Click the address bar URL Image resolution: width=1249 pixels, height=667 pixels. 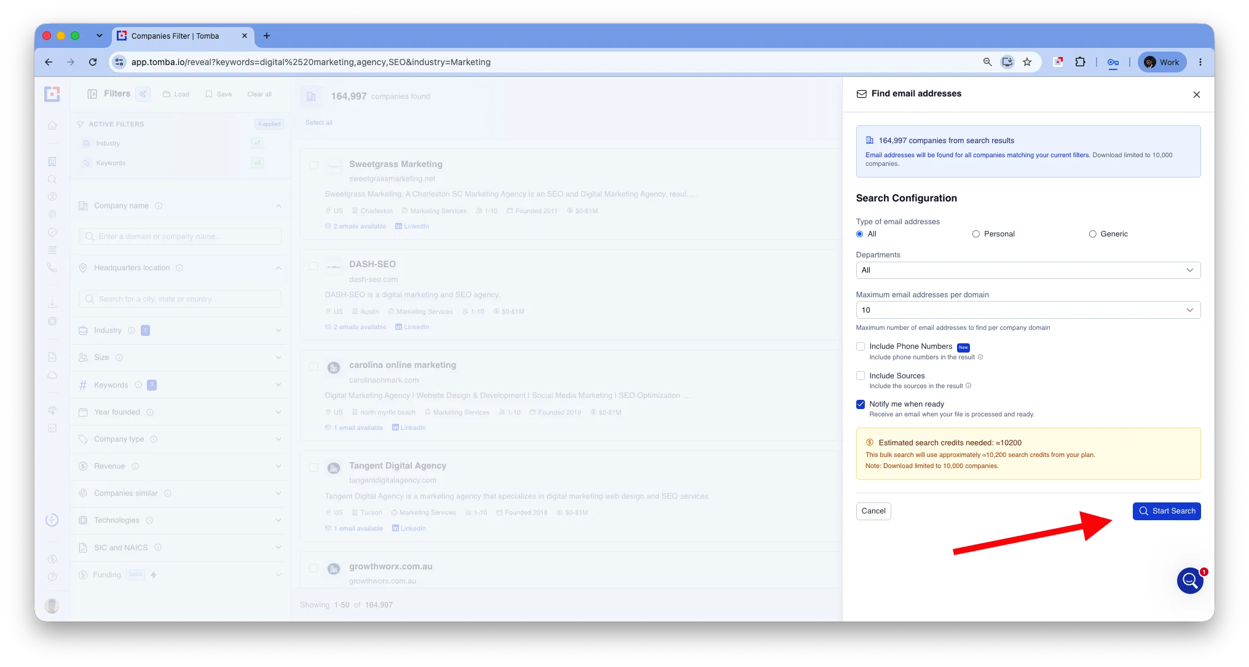coord(311,62)
